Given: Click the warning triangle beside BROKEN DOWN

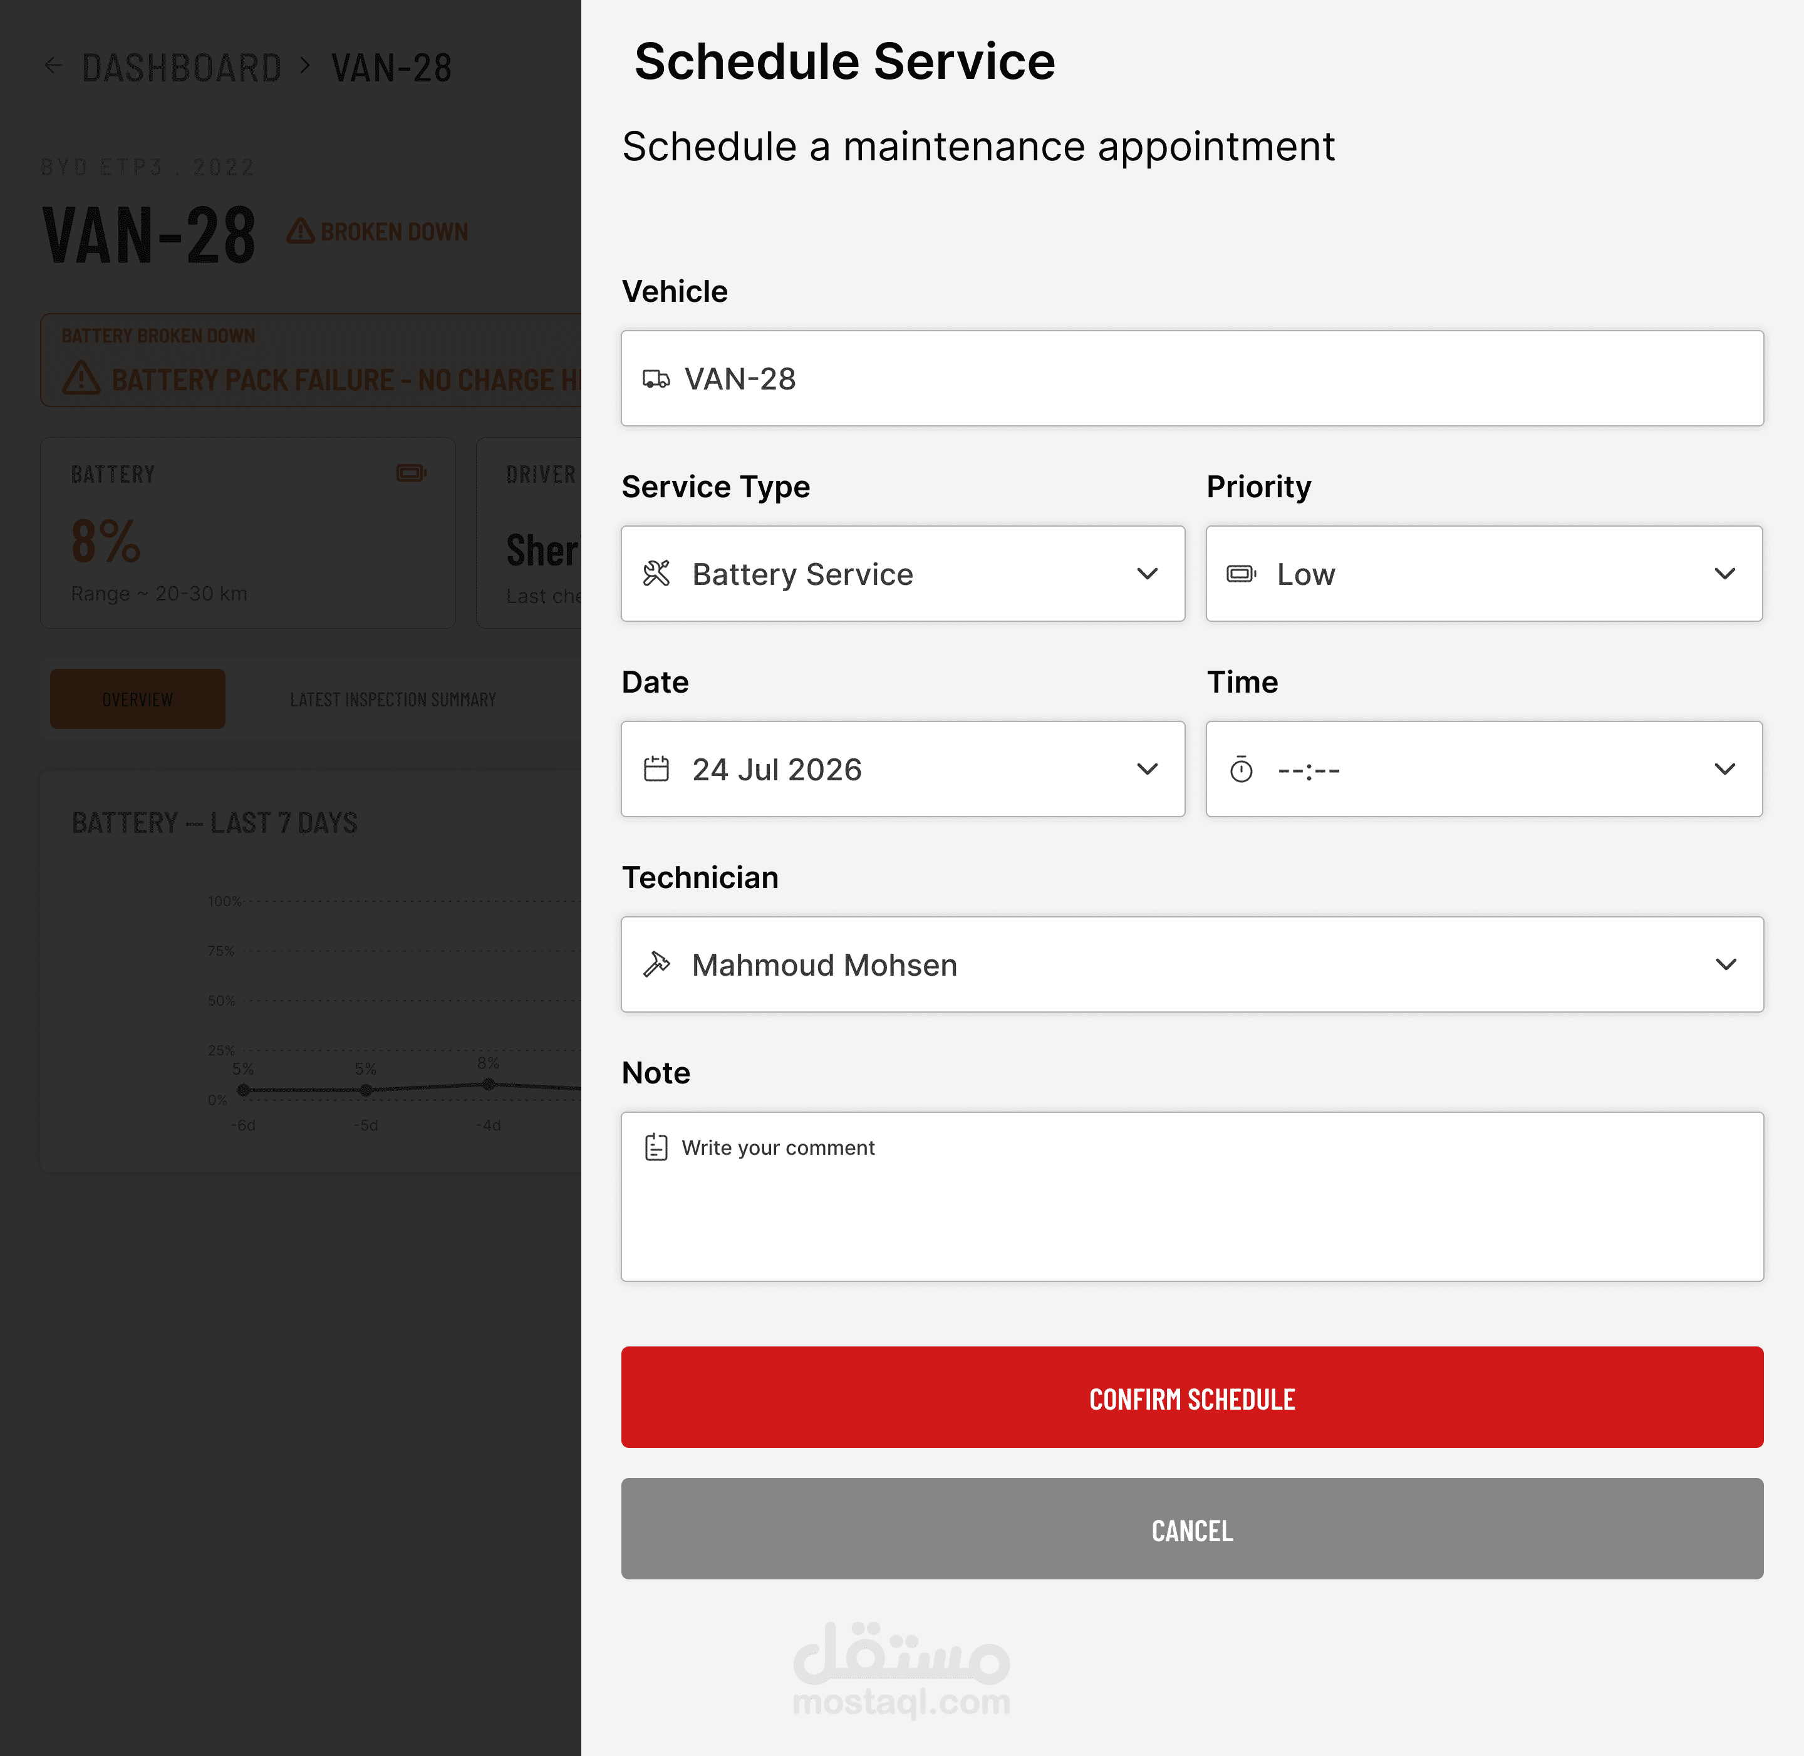Looking at the screenshot, I should click(300, 230).
